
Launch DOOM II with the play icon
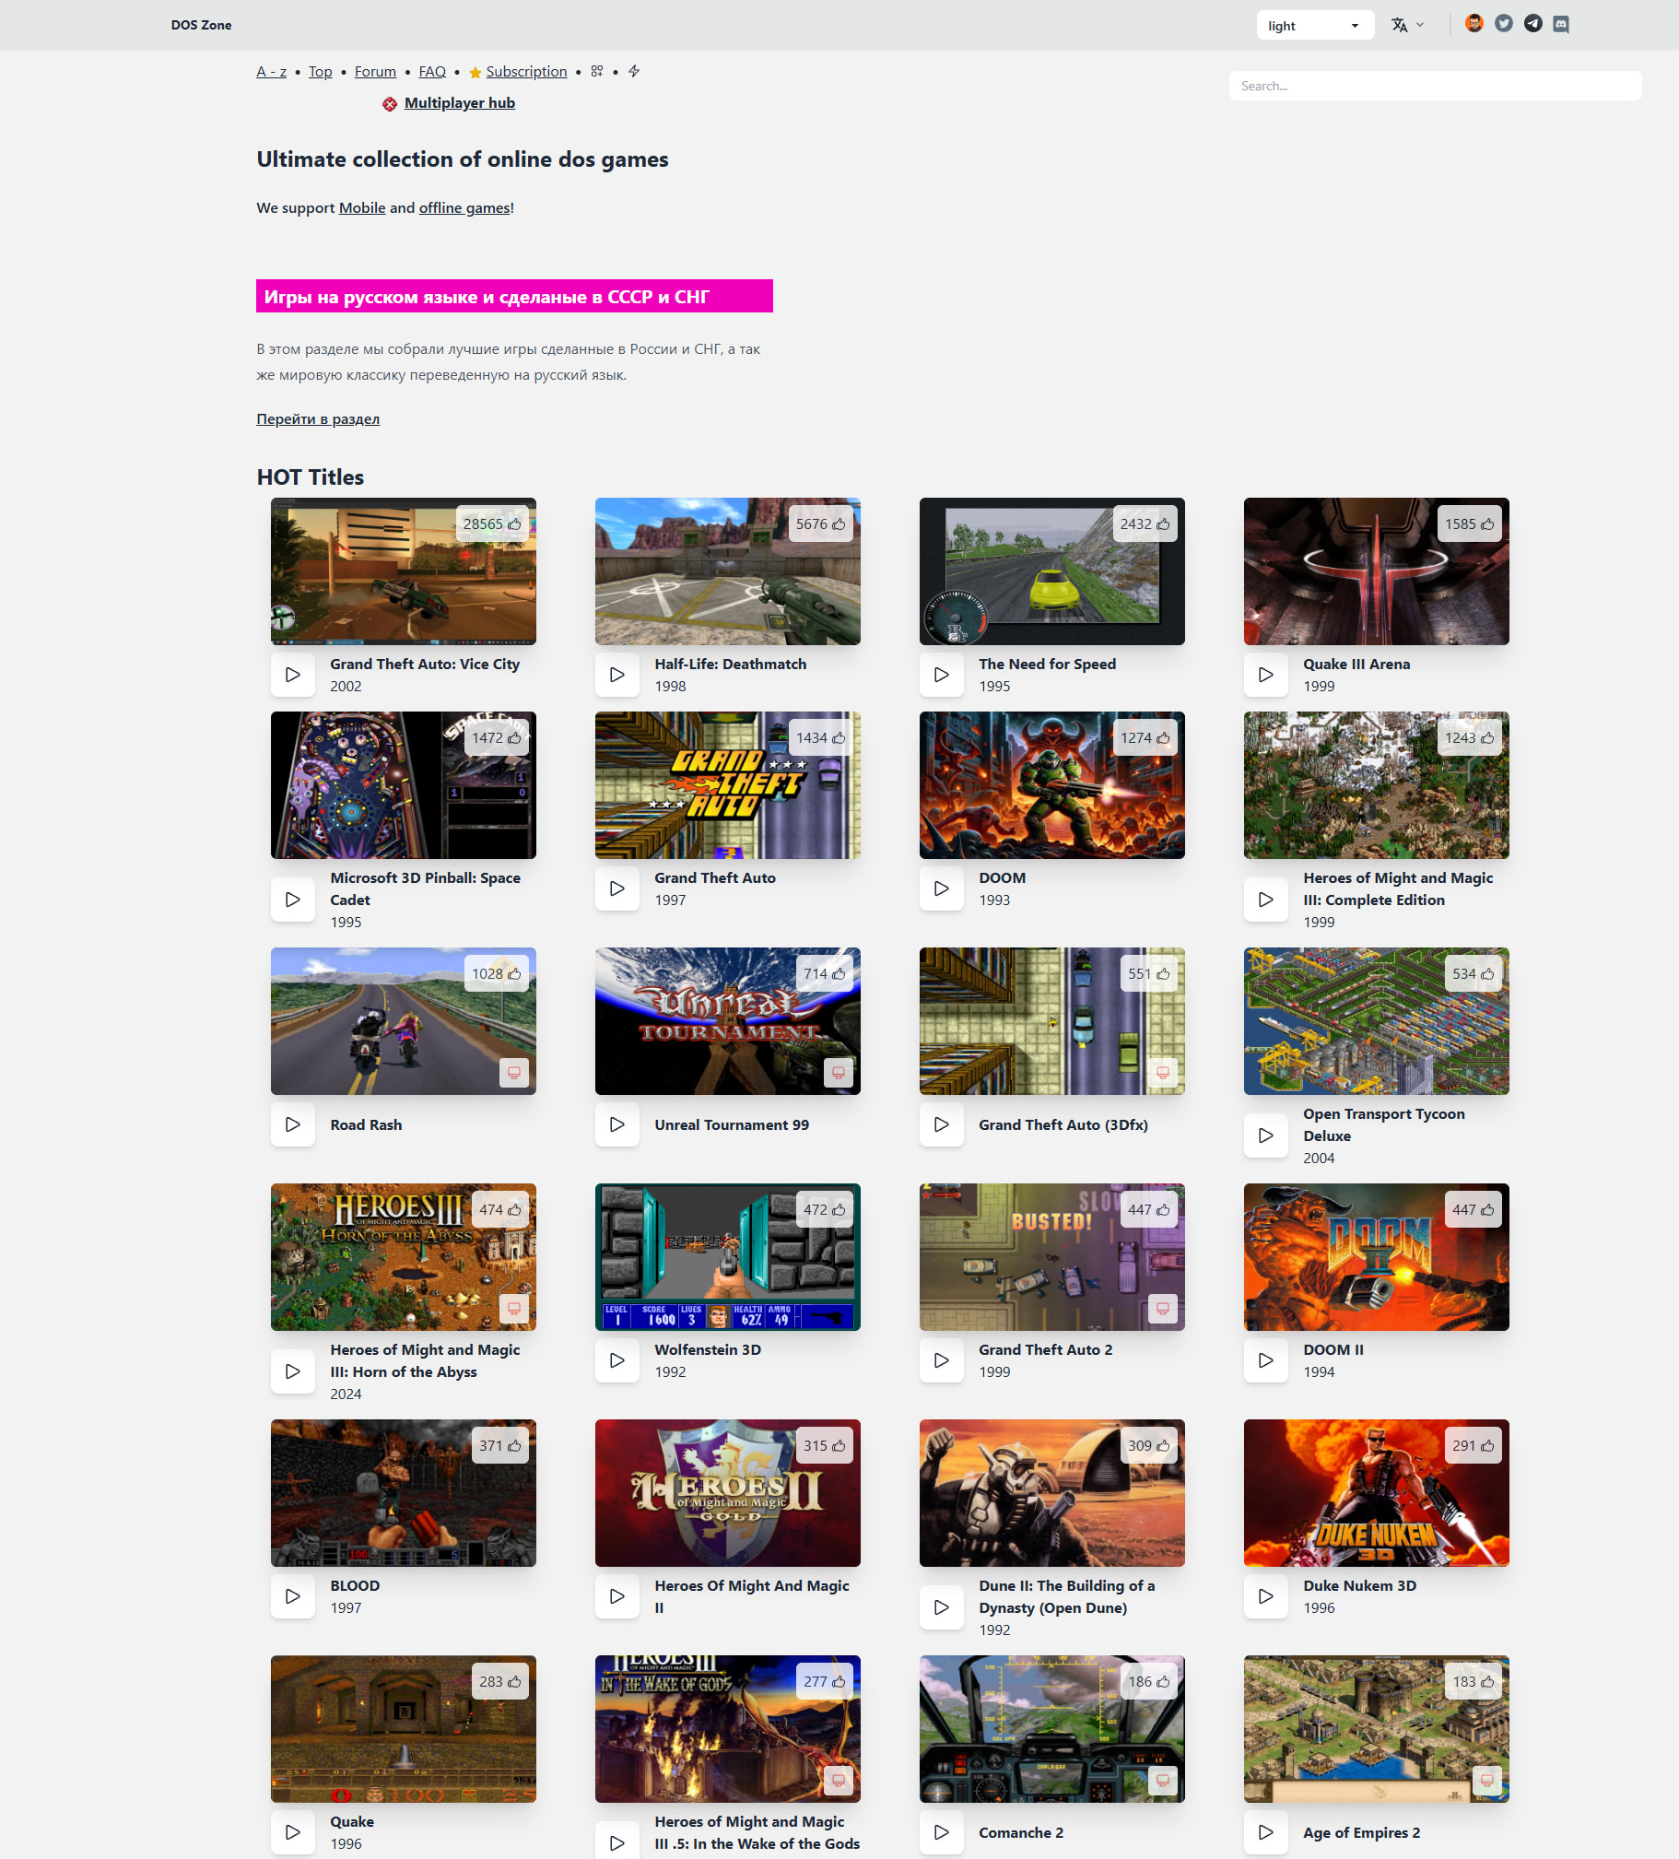[x=1266, y=1361]
